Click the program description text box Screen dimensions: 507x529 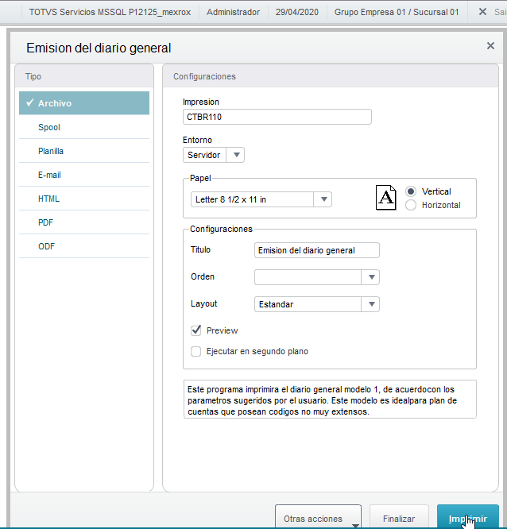coord(330,399)
